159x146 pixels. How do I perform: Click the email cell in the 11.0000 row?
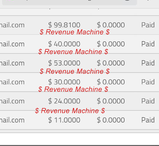pyautogui.click(x=12, y=120)
